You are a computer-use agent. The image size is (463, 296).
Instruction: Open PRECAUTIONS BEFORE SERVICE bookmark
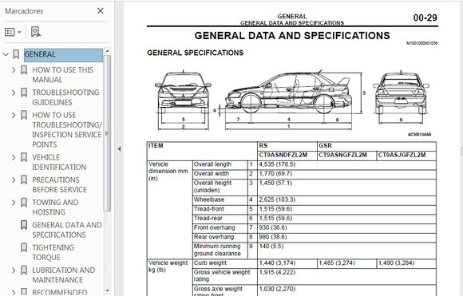point(59,184)
